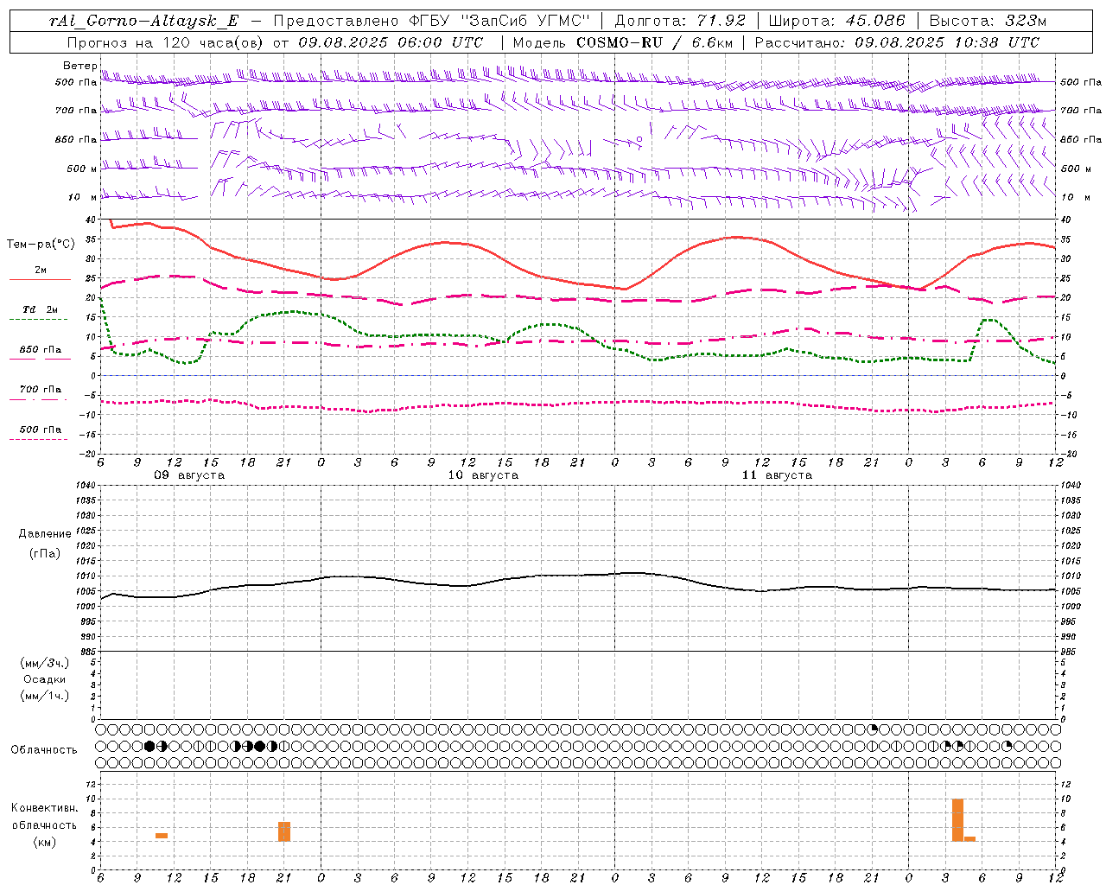Click the Высота: 323м header value
Viewport: 1106px width, 885px height.
coord(988,21)
